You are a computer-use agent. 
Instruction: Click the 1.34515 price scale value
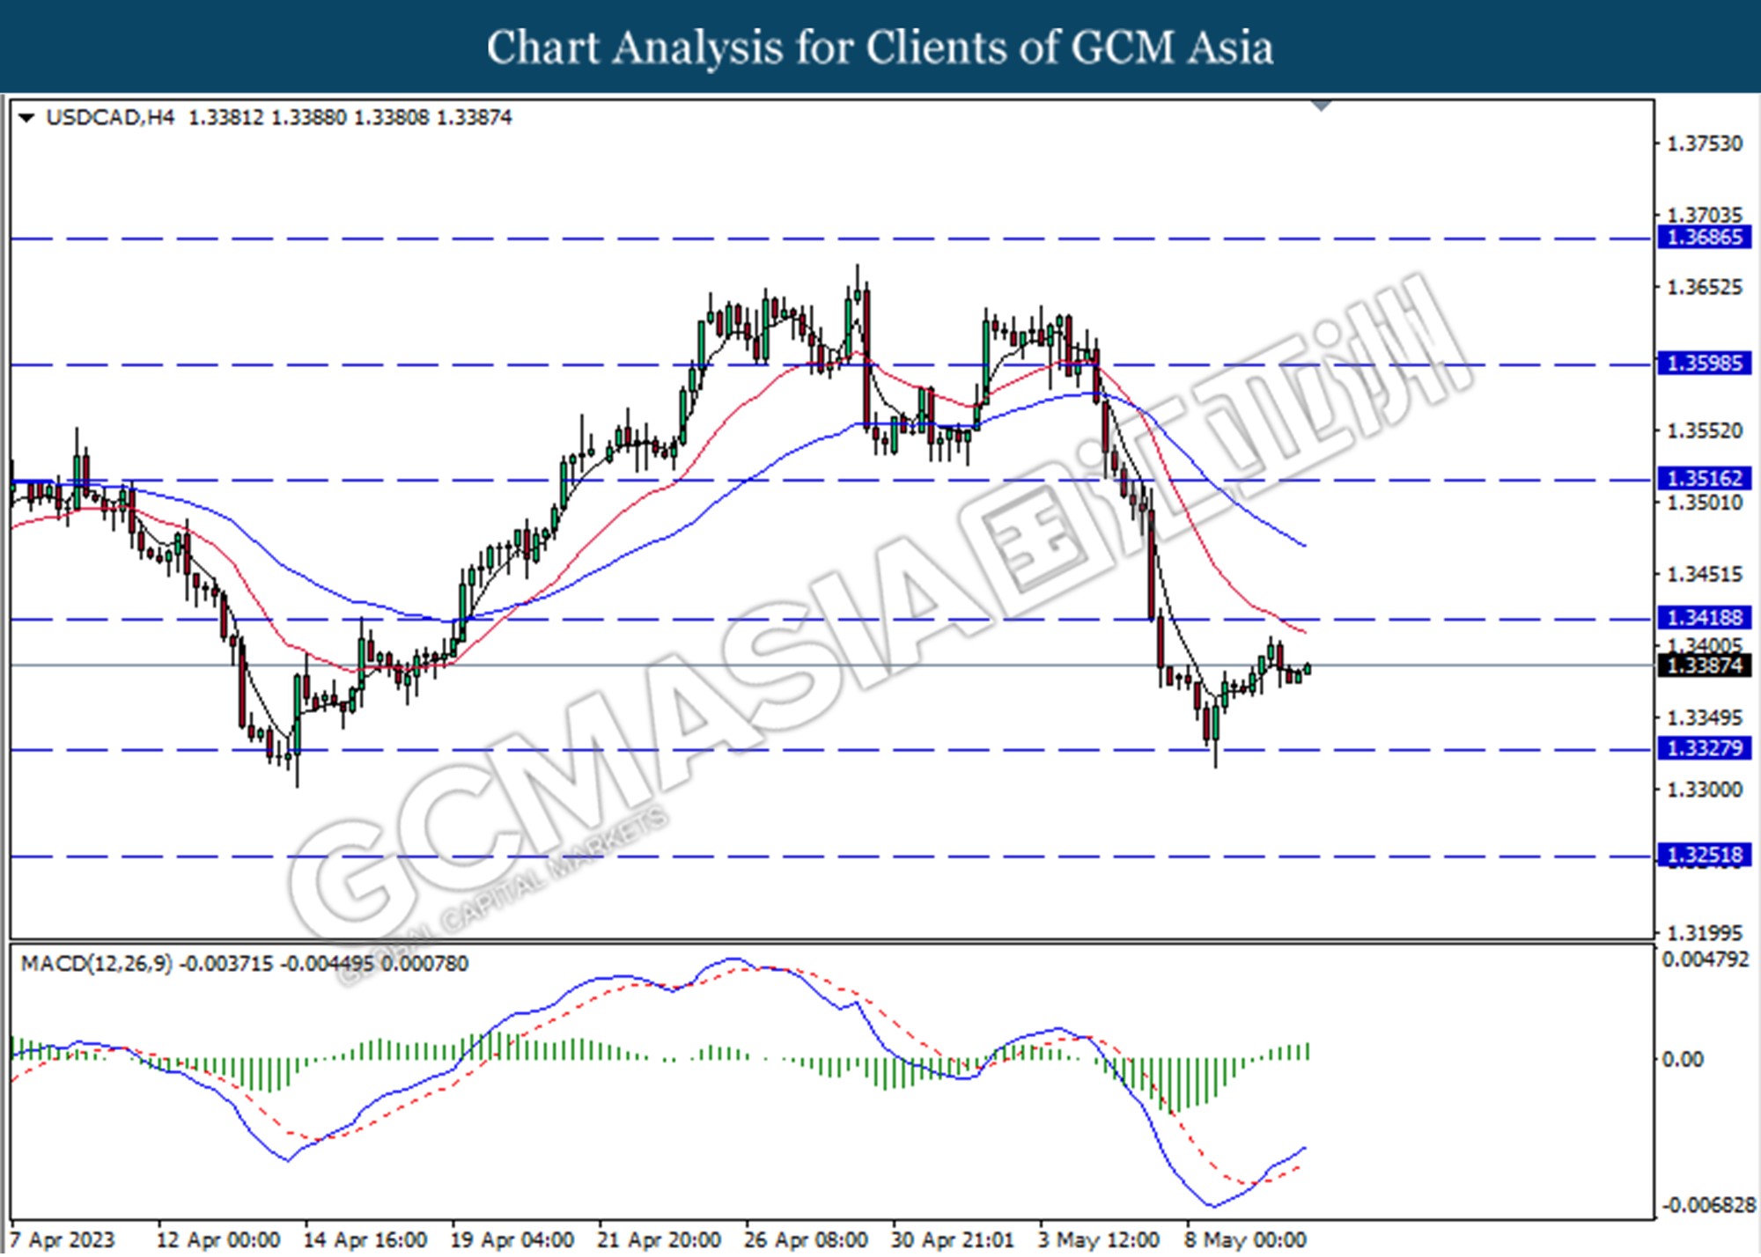click(1705, 574)
